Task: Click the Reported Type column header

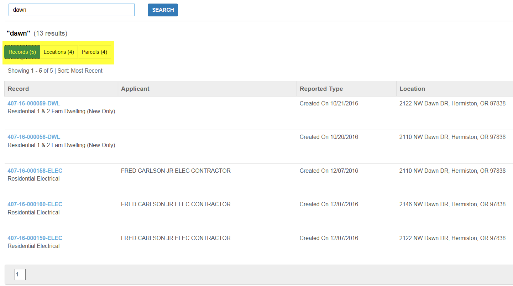Action: (x=321, y=89)
